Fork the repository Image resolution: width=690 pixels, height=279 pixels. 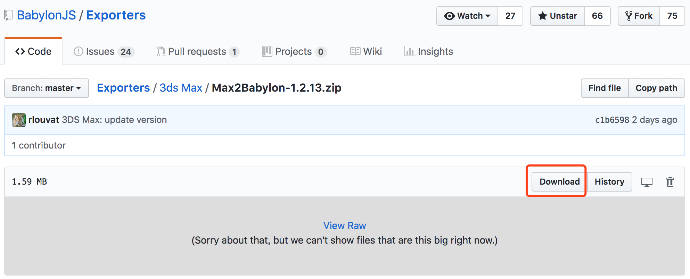pos(639,16)
